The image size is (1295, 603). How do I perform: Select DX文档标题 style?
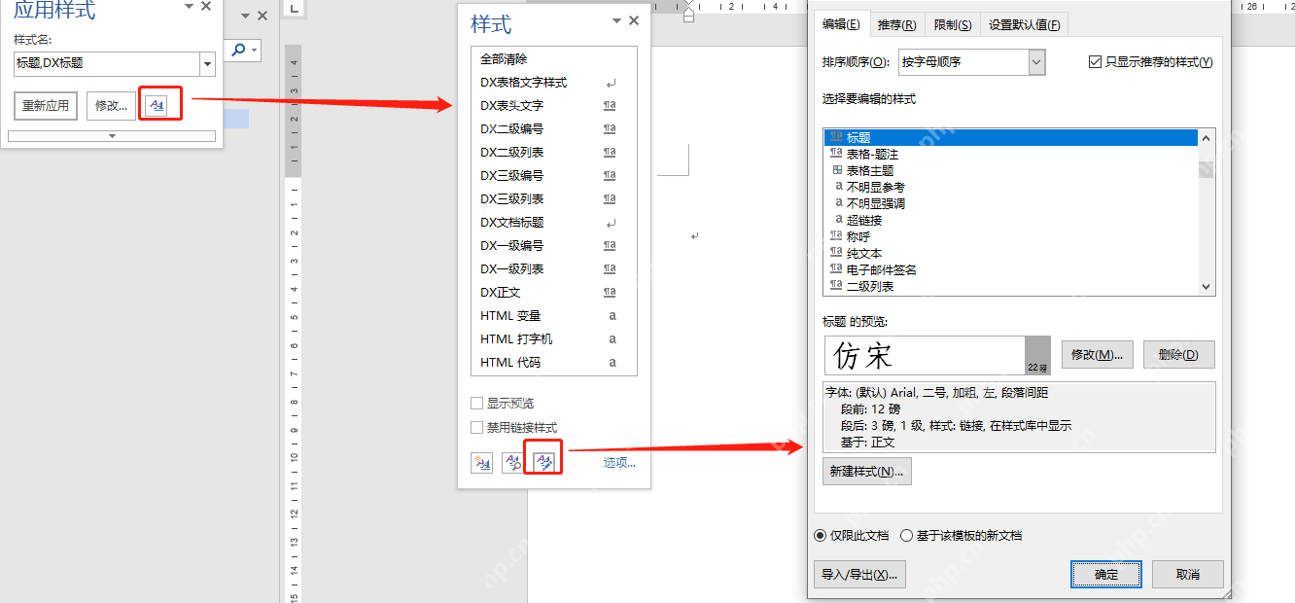(553, 223)
